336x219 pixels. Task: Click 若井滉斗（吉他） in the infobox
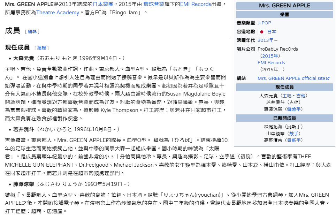click(283, 103)
